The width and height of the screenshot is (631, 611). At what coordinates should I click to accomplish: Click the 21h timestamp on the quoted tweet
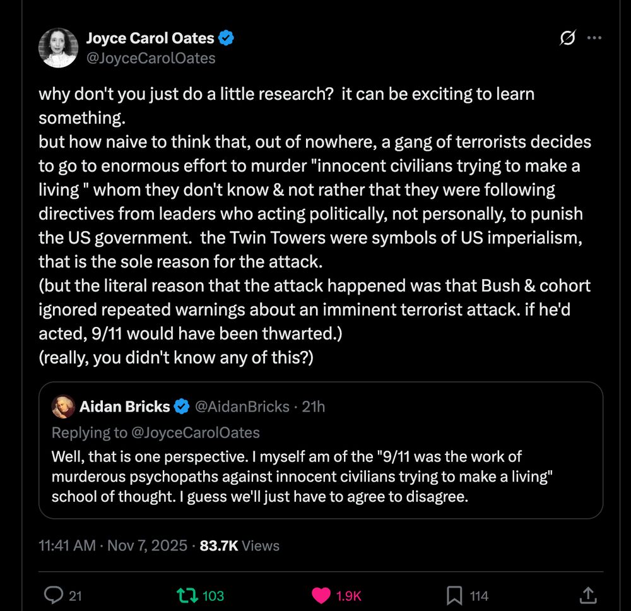(x=312, y=406)
